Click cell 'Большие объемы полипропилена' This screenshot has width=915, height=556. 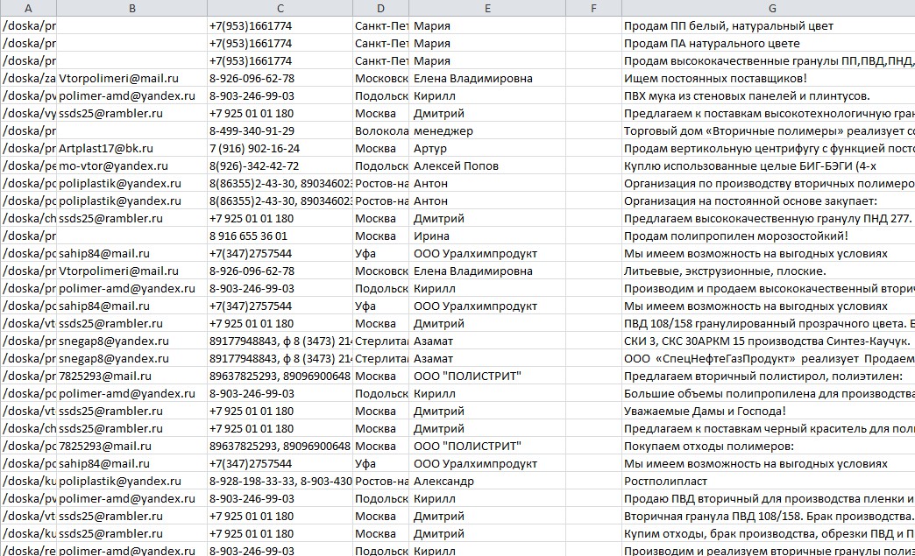pos(769,393)
